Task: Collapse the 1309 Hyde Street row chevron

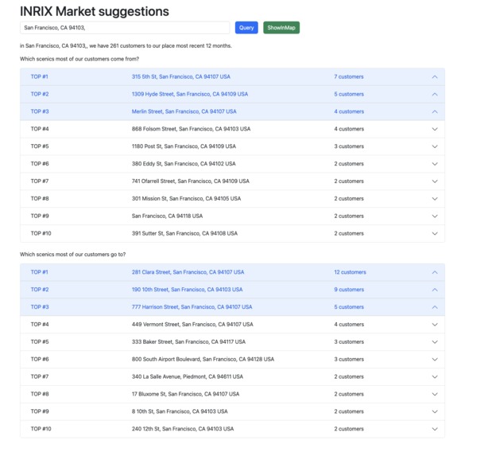Action: click(x=435, y=95)
